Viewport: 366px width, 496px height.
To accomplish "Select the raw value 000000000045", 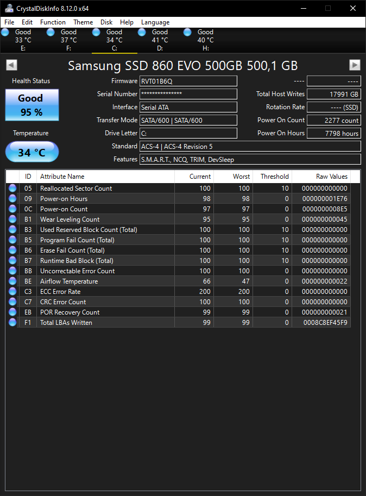I will click(x=325, y=219).
